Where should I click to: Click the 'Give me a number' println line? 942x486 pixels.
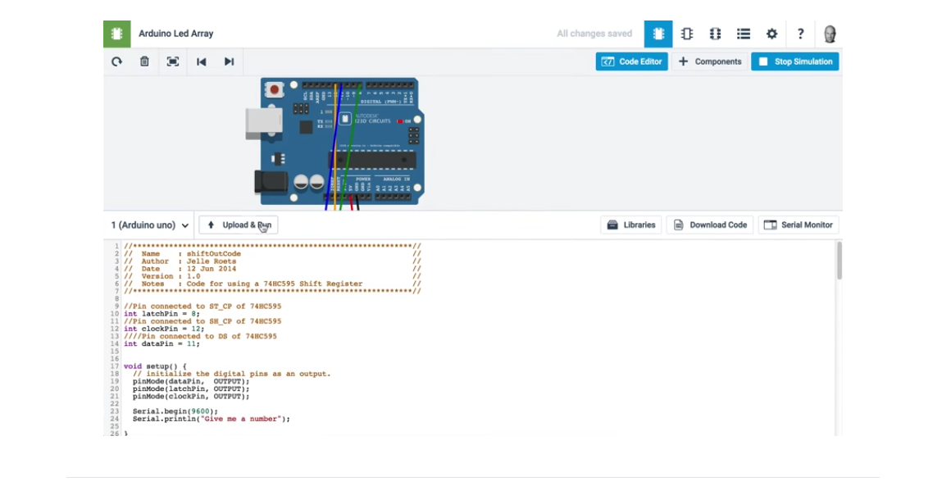212,419
